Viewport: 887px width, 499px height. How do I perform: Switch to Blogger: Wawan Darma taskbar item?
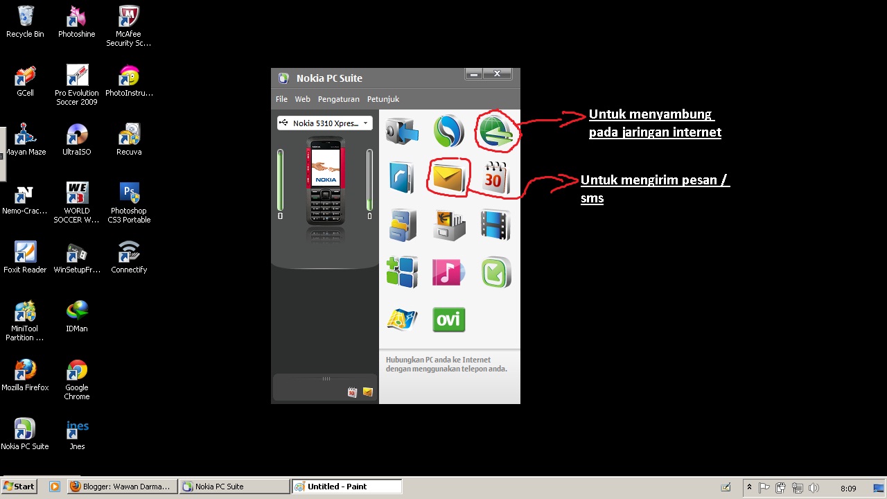coord(122,487)
